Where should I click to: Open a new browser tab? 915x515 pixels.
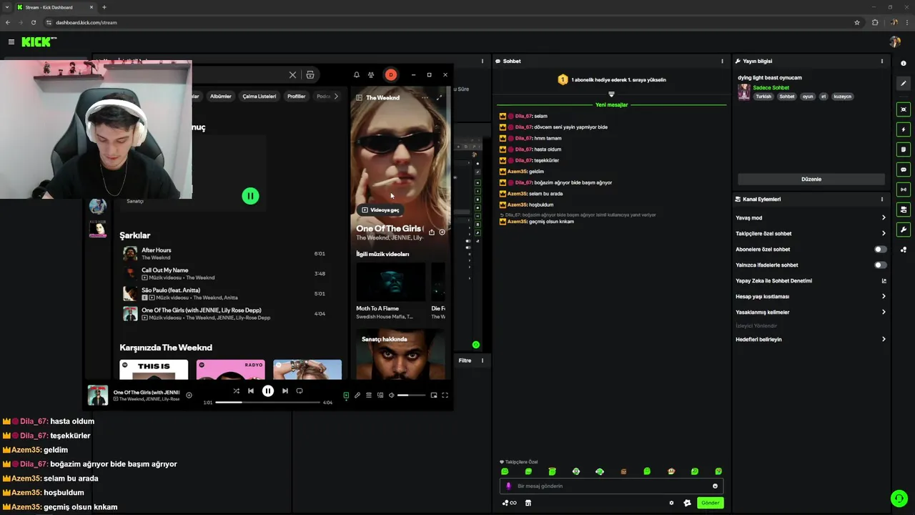point(104,7)
